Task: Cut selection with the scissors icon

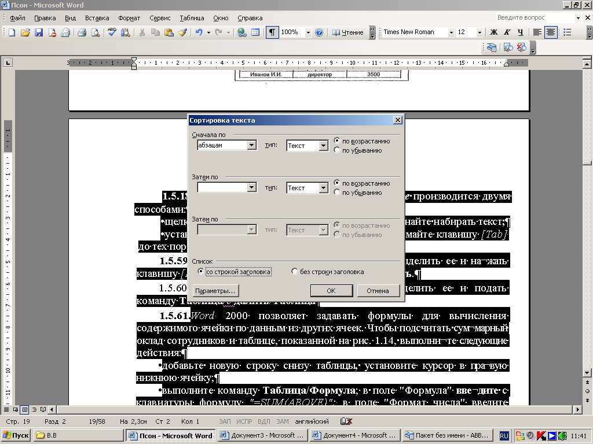Action: 142,32
